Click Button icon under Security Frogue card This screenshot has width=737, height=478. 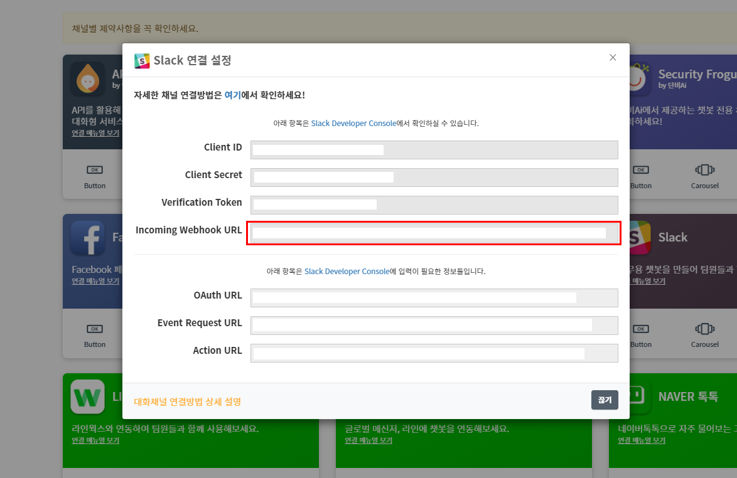641,169
